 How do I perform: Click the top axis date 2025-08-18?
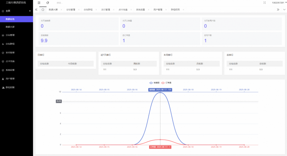pos(188,90)
